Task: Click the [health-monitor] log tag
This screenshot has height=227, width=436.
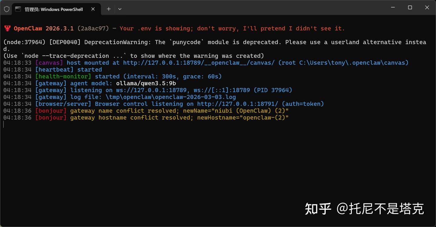Action: (63, 76)
